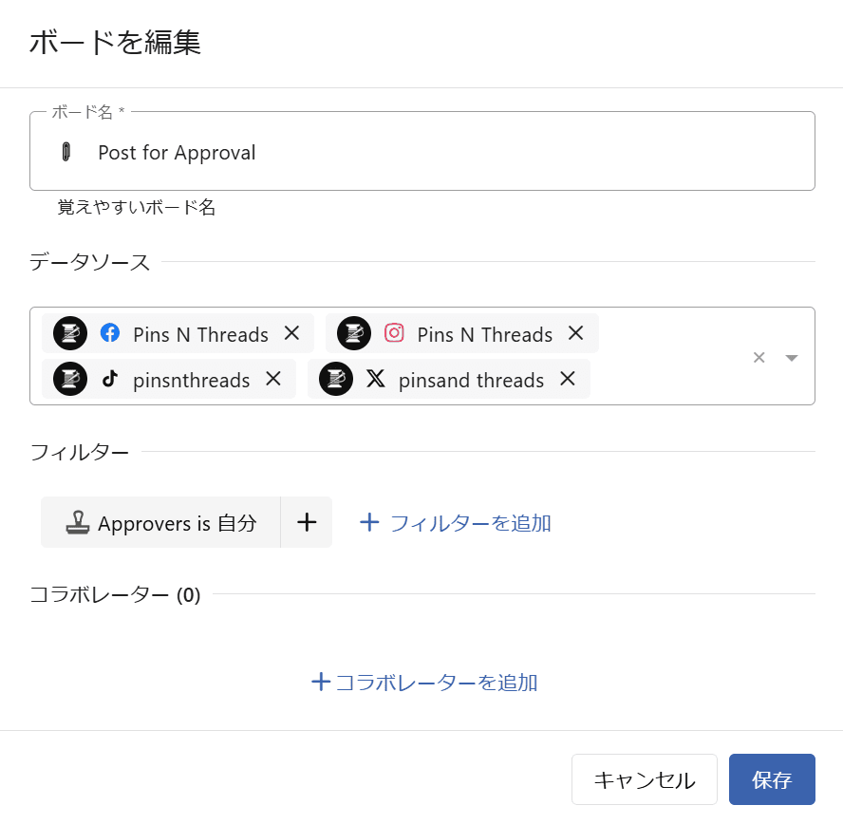Expand the data source dropdown arrow
The width and height of the screenshot is (843, 824).
[x=792, y=357]
